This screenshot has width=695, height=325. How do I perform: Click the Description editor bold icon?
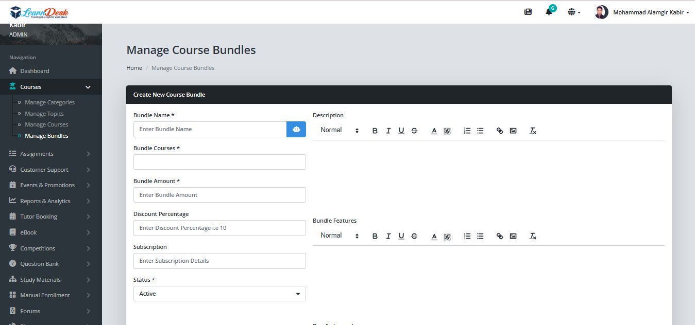[375, 131]
